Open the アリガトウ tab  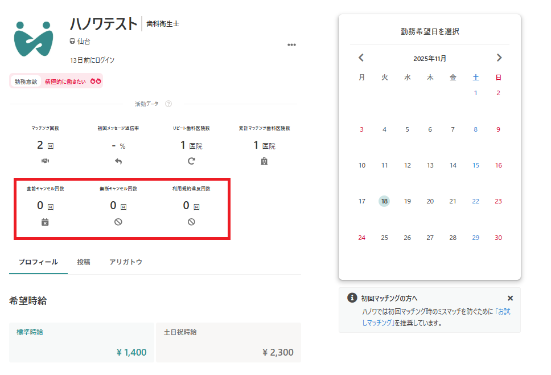(x=125, y=262)
